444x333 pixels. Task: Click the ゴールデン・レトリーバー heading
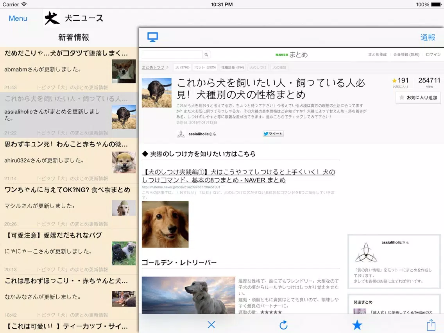coord(179,263)
